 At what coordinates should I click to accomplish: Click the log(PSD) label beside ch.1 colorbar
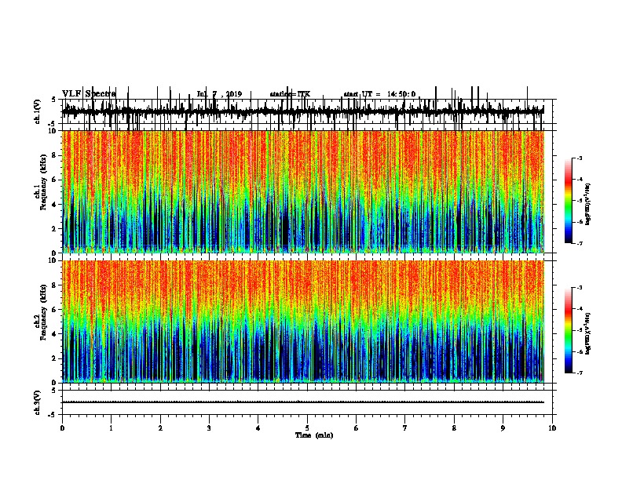588,205
